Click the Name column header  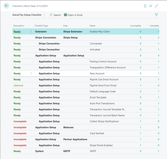tap(93, 26)
